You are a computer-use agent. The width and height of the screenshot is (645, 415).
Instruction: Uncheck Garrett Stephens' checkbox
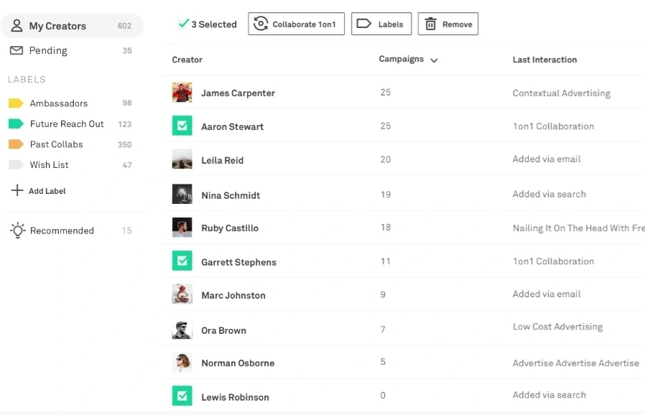pyautogui.click(x=182, y=261)
